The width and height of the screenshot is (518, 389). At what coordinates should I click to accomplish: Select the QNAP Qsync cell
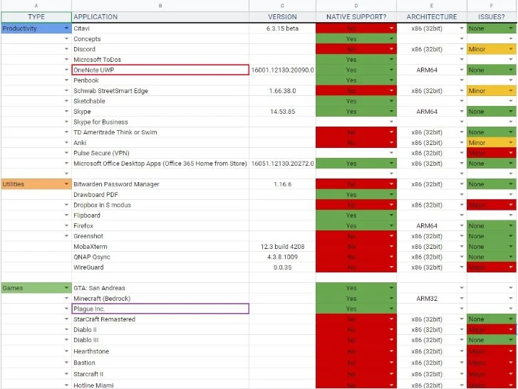160,257
